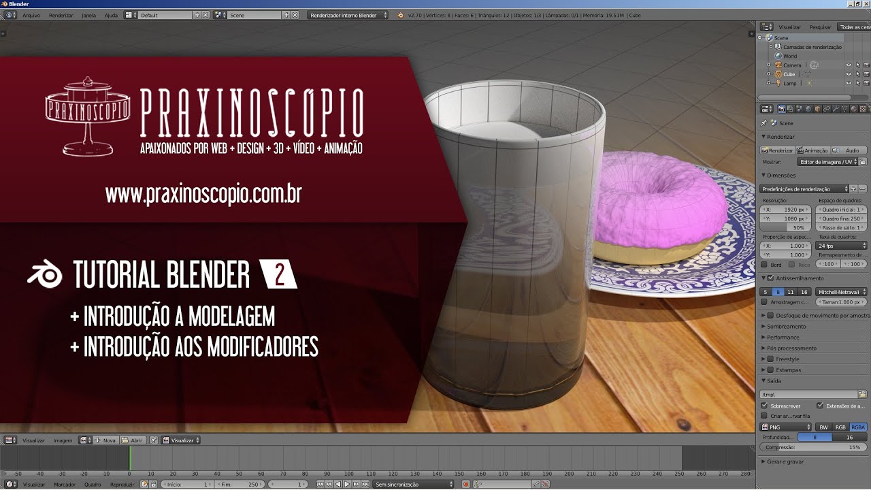Viewport: 871px width, 490px height.
Task: Open Object Data properties tab triangle icon
Action: 844,109
